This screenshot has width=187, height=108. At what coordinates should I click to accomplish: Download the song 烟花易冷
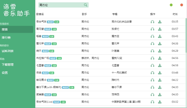click(160, 80)
